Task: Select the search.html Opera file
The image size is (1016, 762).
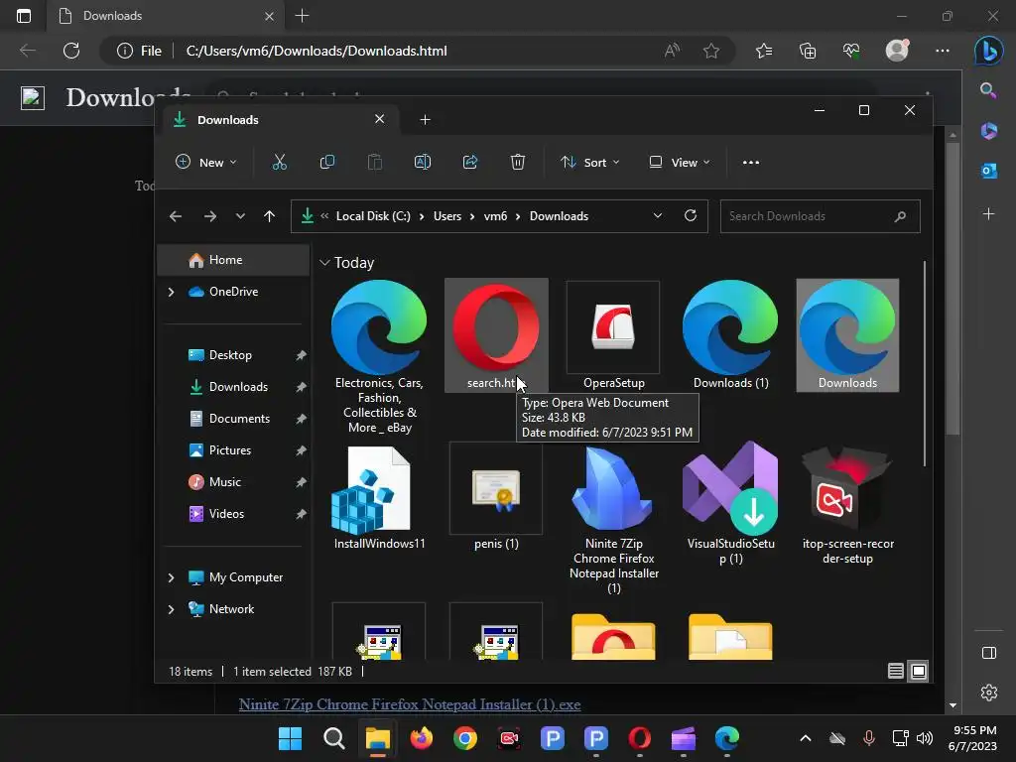Action: 496,335
